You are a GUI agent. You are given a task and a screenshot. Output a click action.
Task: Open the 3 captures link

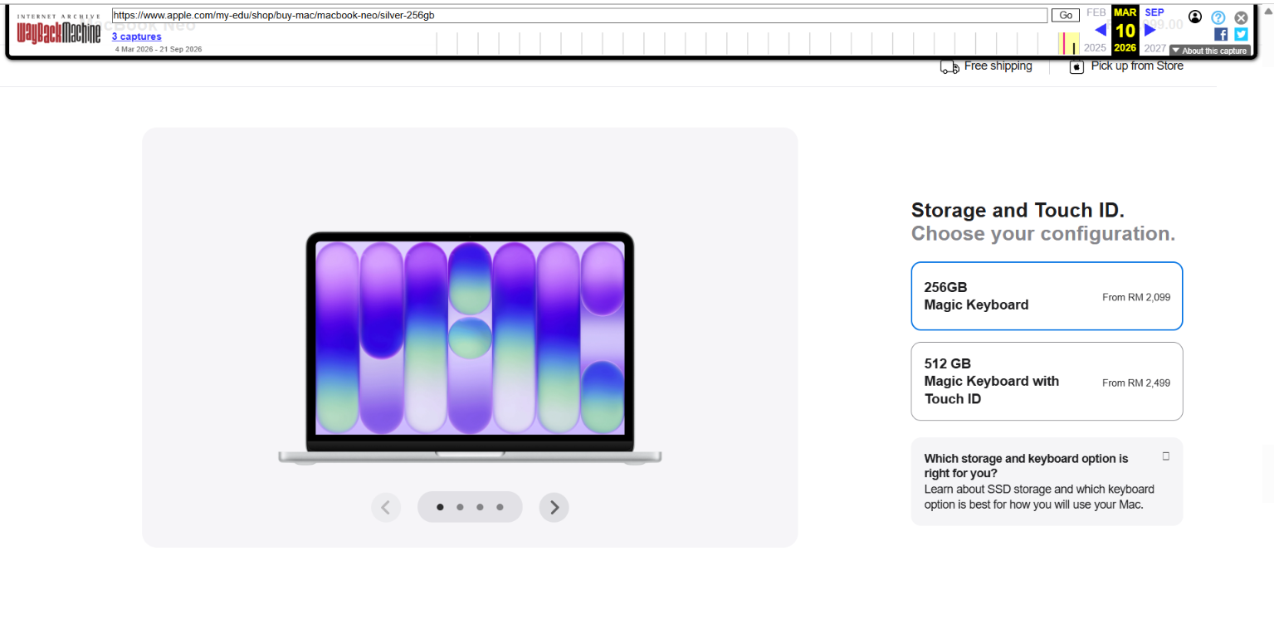137,37
